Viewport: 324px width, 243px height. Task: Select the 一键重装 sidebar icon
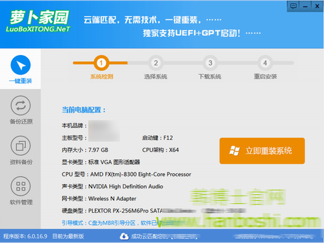21,65
